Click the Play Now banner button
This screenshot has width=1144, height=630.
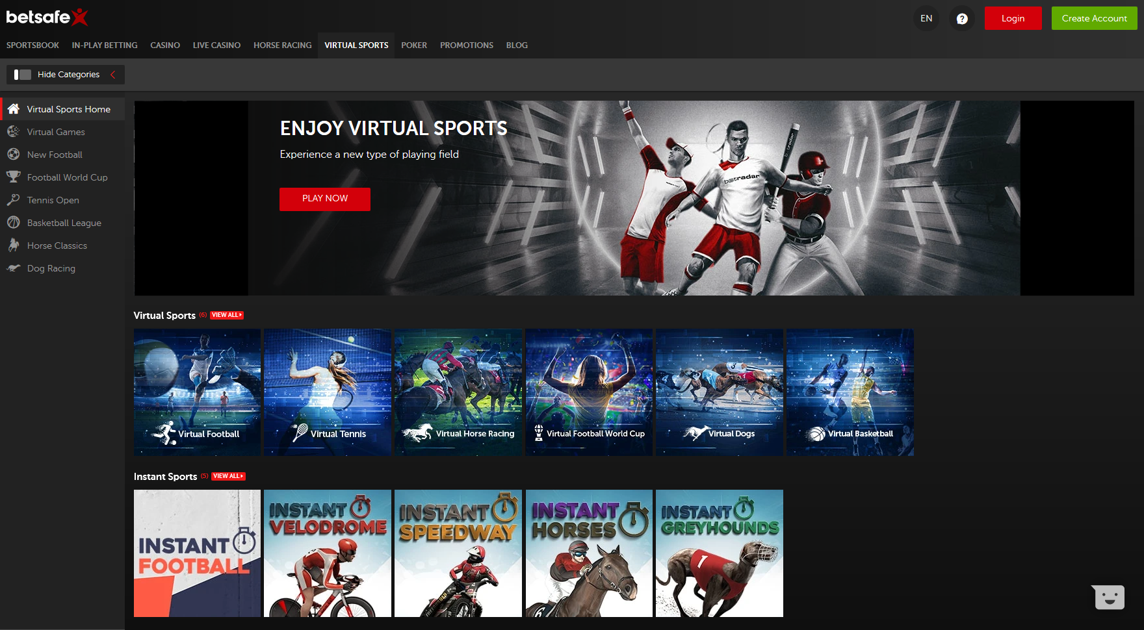click(325, 199)
